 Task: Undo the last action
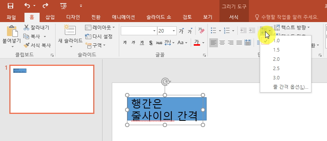pyautogui.click(x=27, y=5)
